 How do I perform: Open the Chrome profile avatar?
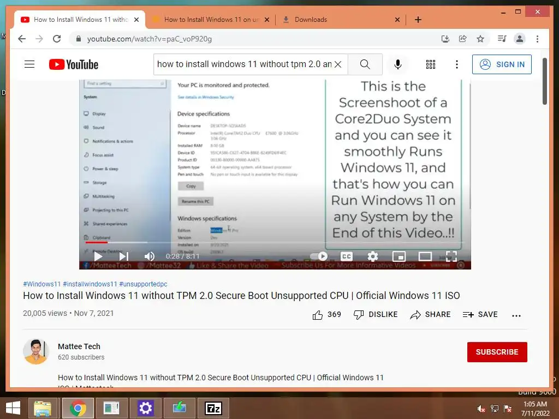click(x=520, y=39)
